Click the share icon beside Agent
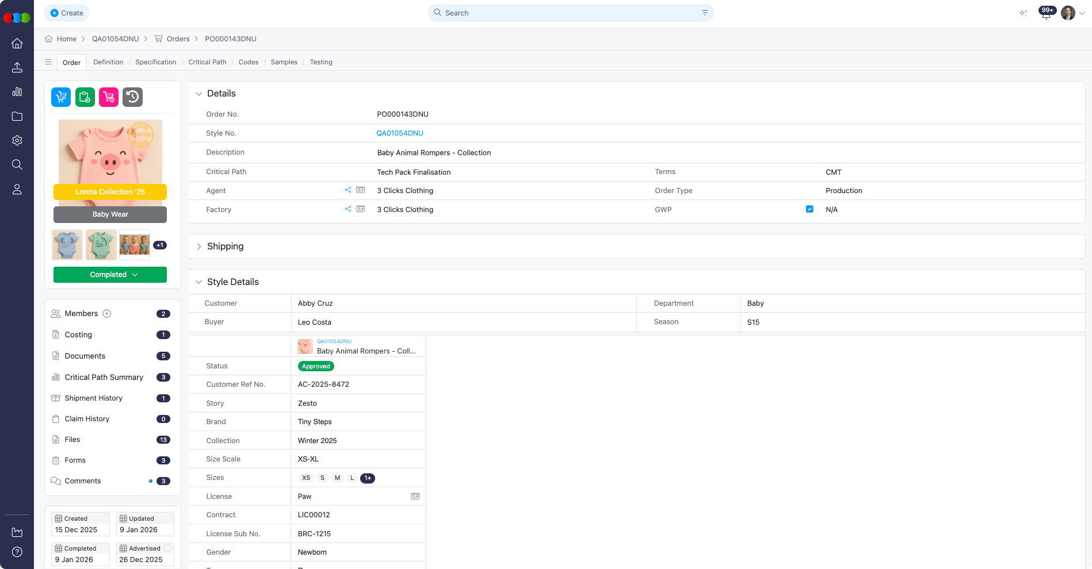This screenshot has height=569, width=1092. [348, 190]
